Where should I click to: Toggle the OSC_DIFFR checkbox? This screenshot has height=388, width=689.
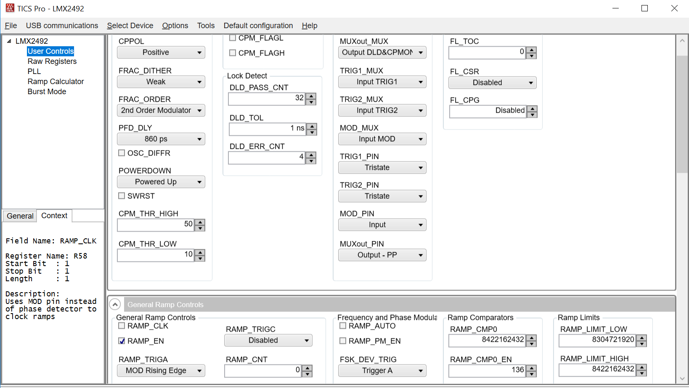pos(122,153)
